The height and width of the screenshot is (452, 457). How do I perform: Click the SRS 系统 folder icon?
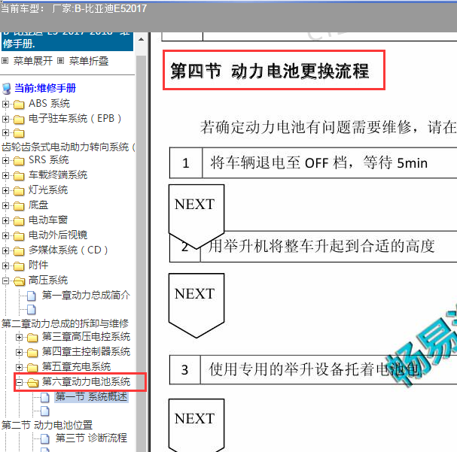(19, 161)
